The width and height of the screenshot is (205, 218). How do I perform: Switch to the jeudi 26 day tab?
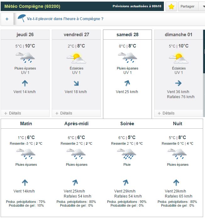click(25, 35)
